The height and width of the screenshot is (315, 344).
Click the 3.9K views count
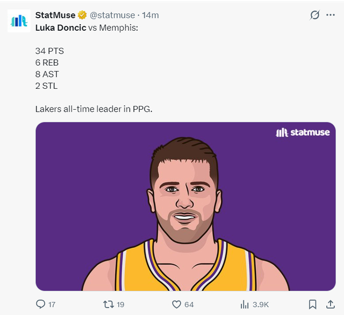[261, 304]
